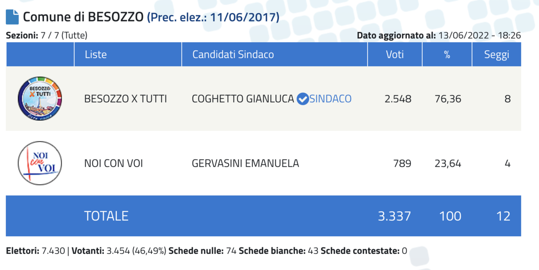Click the total votes figure 3.337
539x270 pixels.
point(394,216)
